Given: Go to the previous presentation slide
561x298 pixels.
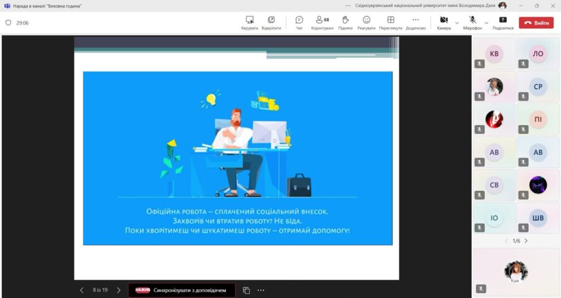Looking at the screenshot, I should [82, 290].
